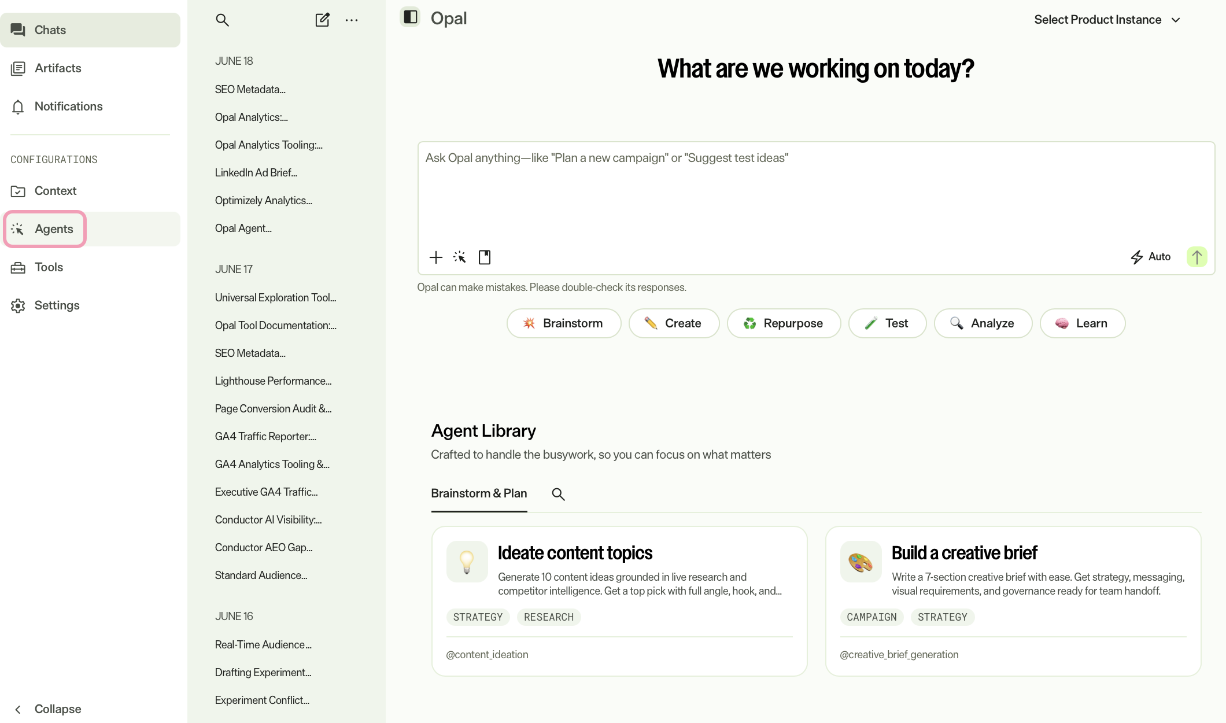Click STRATEGY tag on Ideate content card

coord(478,617)
